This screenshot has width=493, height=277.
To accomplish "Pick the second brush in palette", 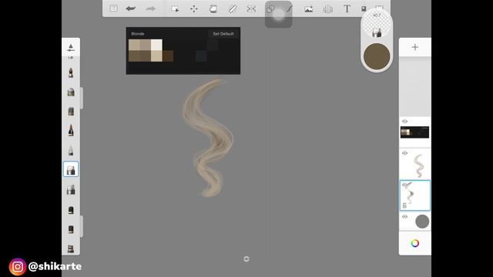I will point(71,92).
